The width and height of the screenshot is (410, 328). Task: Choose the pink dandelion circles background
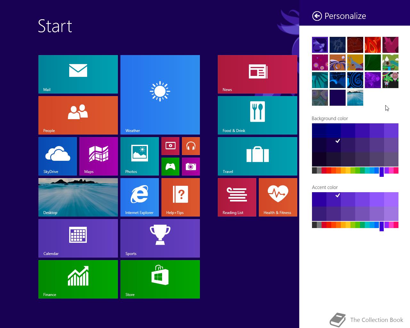pyautogui.click(x=320, y=62)
